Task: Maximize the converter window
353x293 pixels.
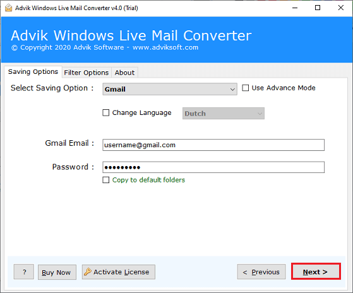Action: 318,8
